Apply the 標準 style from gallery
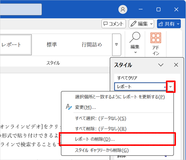Viewport: 186px width, 160px height. pyautogui.click(x=52, y=45)
